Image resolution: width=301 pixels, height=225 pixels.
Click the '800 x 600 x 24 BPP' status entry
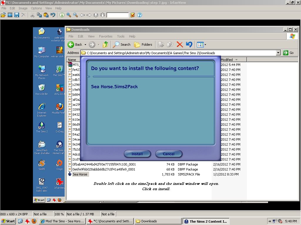16,214
